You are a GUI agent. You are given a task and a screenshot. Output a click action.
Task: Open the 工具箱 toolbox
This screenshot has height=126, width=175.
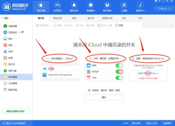(124, 7)
